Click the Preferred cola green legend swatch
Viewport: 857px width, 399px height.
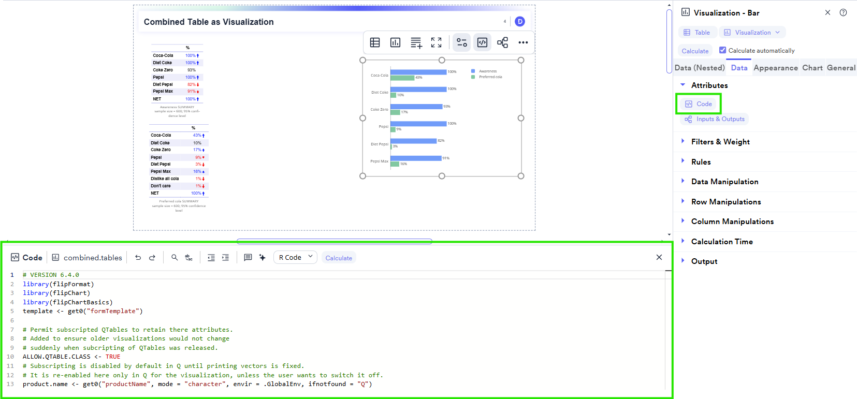coord(473,77)
